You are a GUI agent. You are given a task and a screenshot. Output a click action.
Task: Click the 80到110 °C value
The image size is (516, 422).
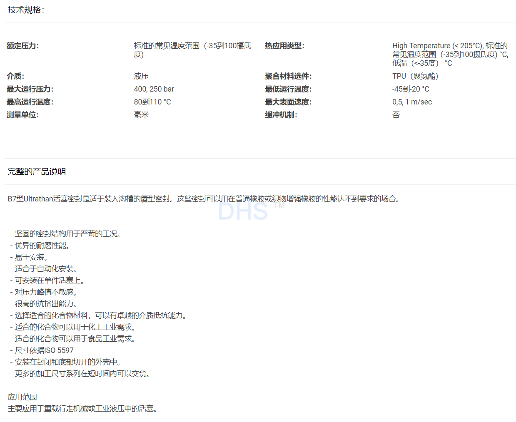(x=152, y=102)
